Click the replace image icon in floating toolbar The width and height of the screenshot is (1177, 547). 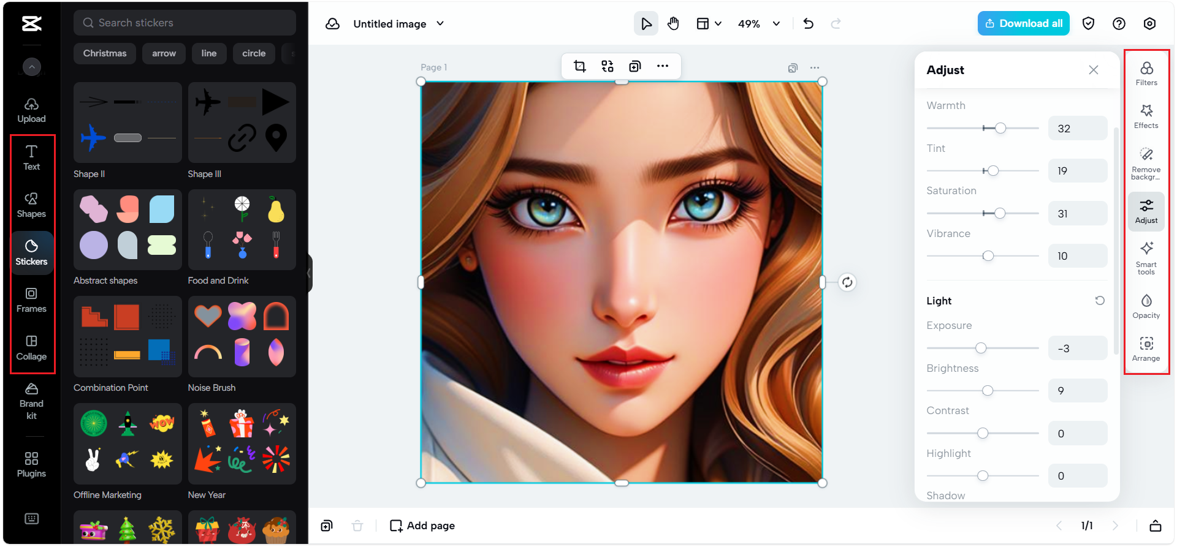pos(608,66)
